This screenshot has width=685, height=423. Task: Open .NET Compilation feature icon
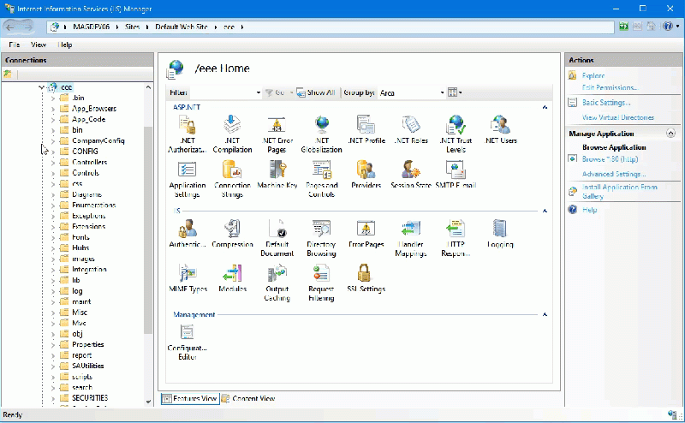tap(232, 134)
